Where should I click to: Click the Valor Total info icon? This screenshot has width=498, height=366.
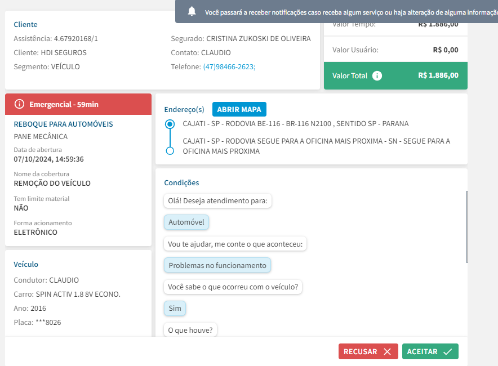click(377, 75)
